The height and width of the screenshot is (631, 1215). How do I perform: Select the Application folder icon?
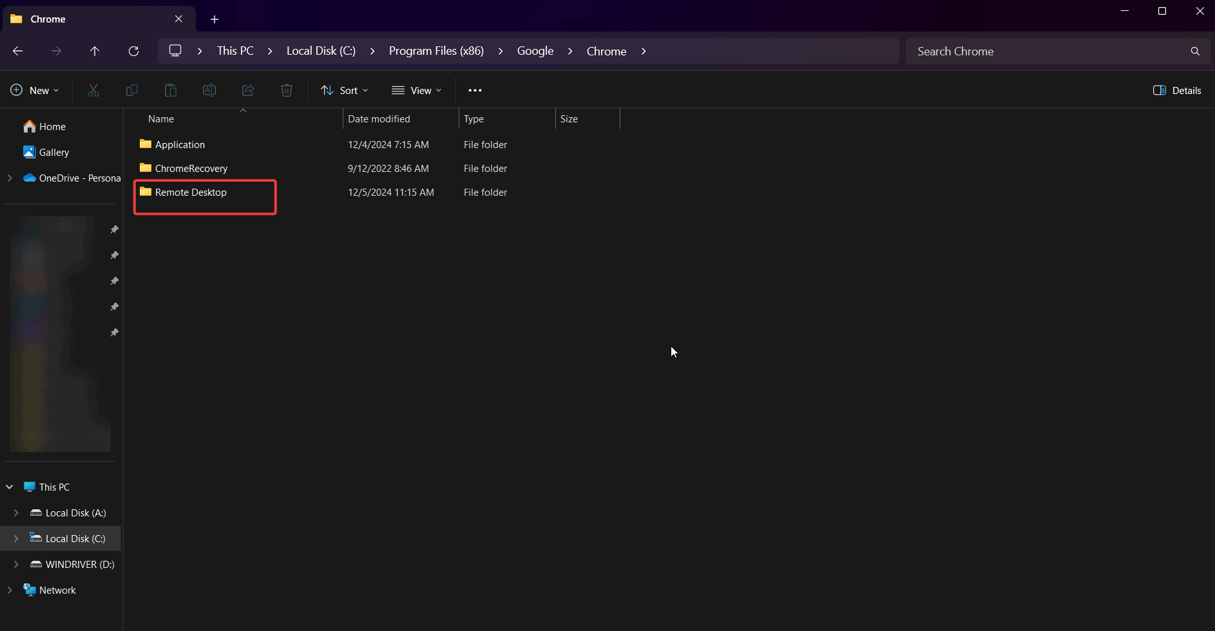(146, 144)
